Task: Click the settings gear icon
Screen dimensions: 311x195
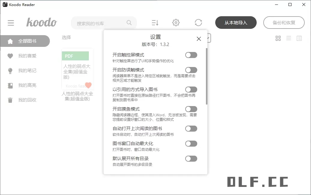Action: tap(176, 22)
